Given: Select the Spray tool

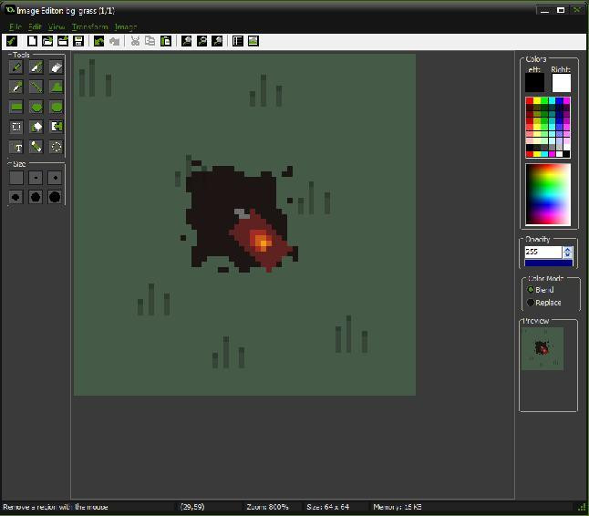Looking at the screenshot, I should pyautogui.click(x=36, y=67).
